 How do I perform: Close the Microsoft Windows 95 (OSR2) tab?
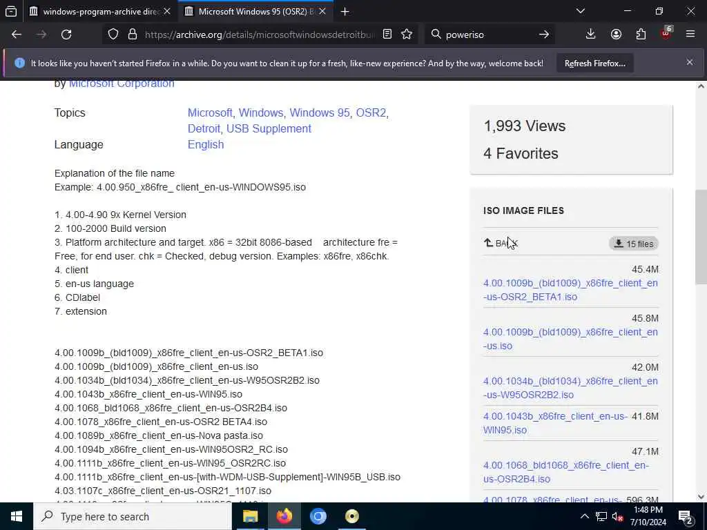pos(322,11)
